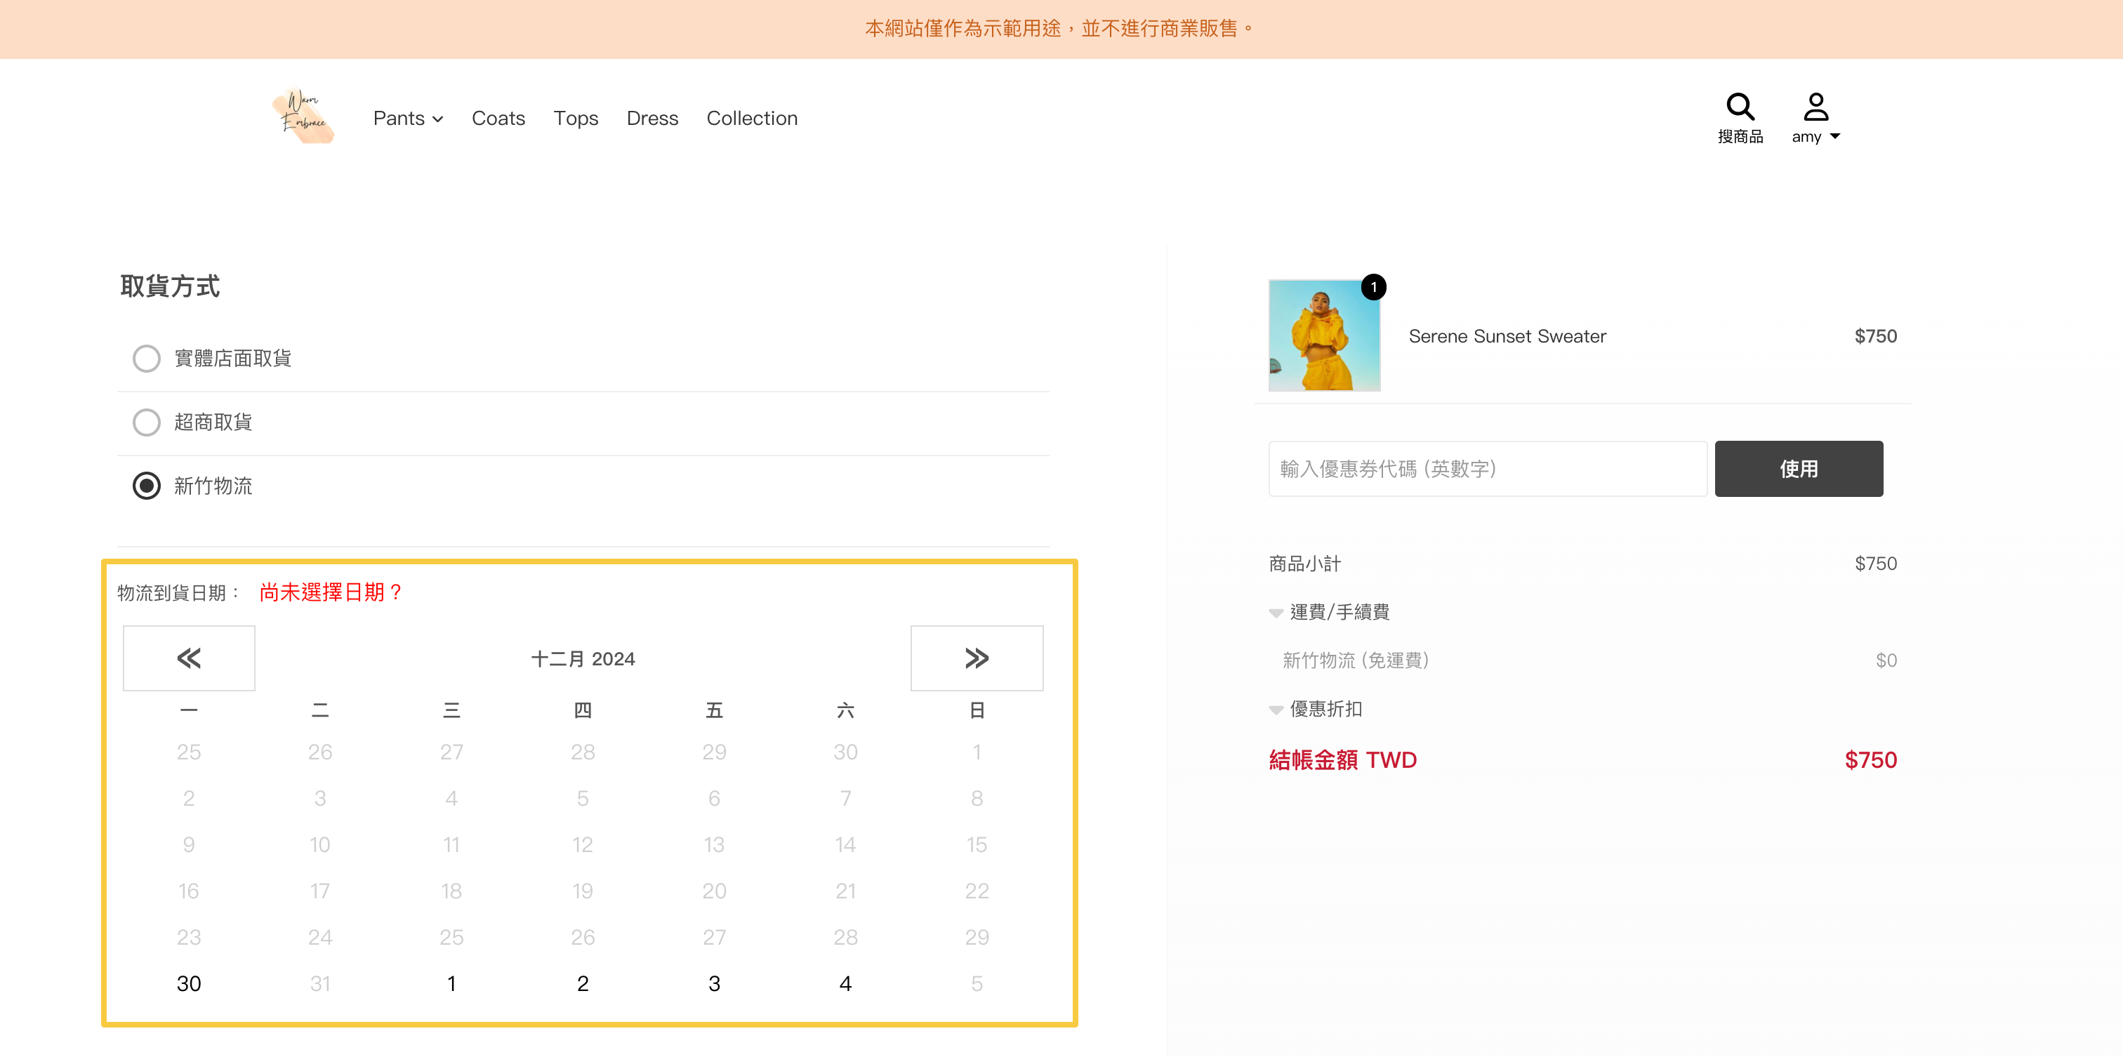The image size is (2123, 1057).
Task: Collapse the 優惠折扣 section
Action: pos(1276,710)
